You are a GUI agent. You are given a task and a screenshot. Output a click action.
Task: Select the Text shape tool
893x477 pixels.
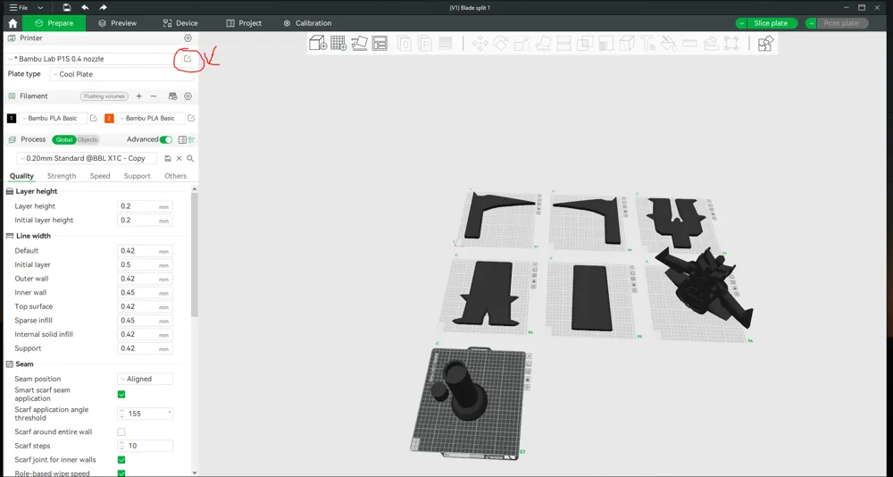tap(647, 43)
